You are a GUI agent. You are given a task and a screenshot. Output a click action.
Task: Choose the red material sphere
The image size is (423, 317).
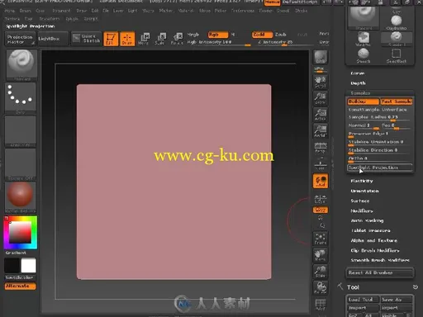coord(21,196)
